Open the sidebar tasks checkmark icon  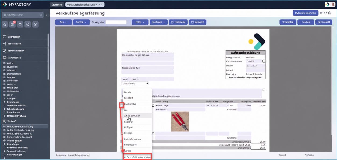coord(28,24)
